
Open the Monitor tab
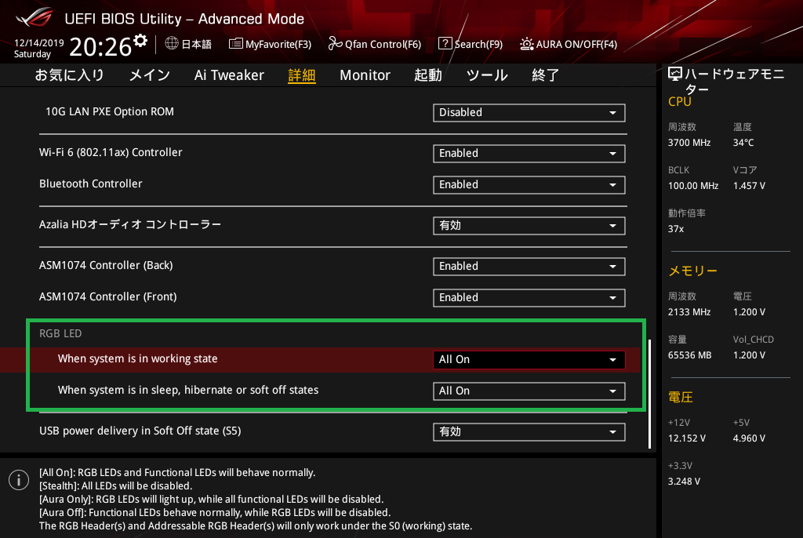365,75
